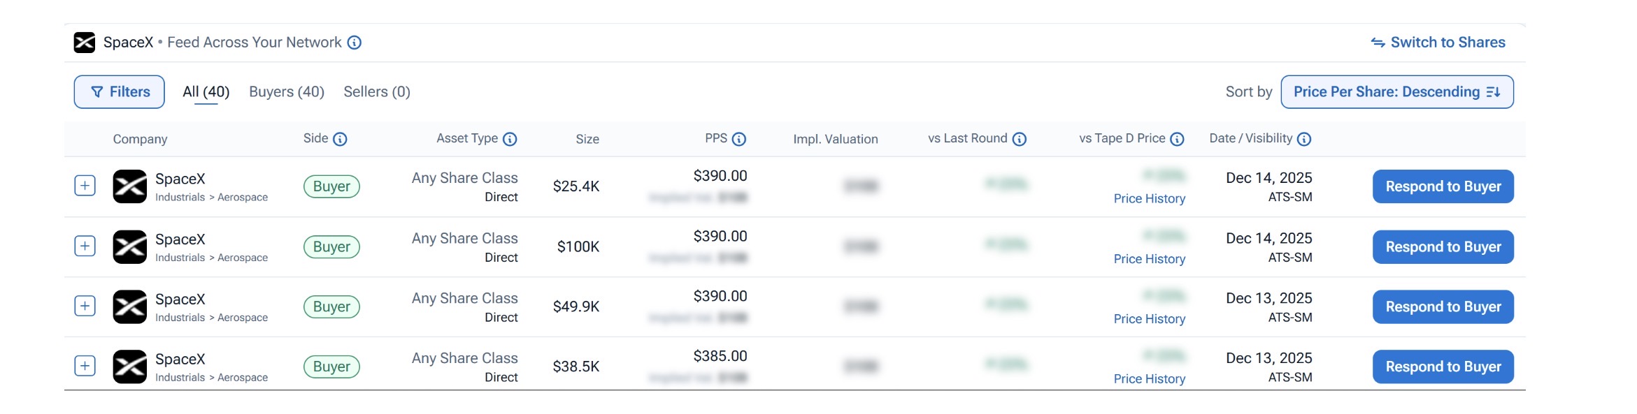
Task: Expand the $100K SpaceX buyer row
Action: [85, 246]
